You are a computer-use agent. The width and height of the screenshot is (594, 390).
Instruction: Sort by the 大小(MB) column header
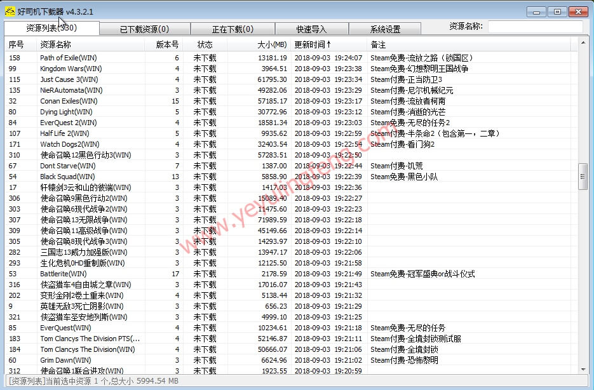click(x=259, y=44)
